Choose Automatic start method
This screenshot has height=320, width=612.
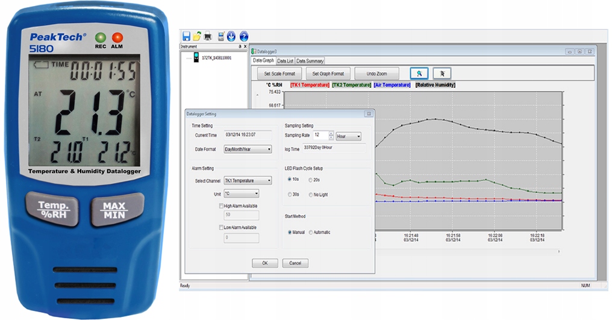(x=311, y=232)
